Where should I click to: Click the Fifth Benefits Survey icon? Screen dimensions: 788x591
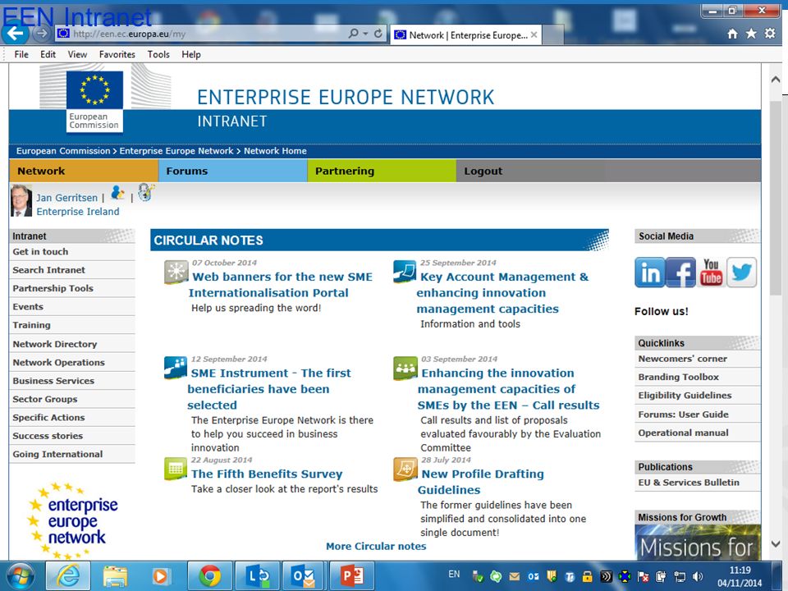176,469
